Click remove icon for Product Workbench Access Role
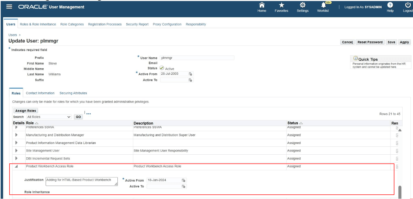The width and height of the screenshot is (413, 199). (x=397, y=166)
